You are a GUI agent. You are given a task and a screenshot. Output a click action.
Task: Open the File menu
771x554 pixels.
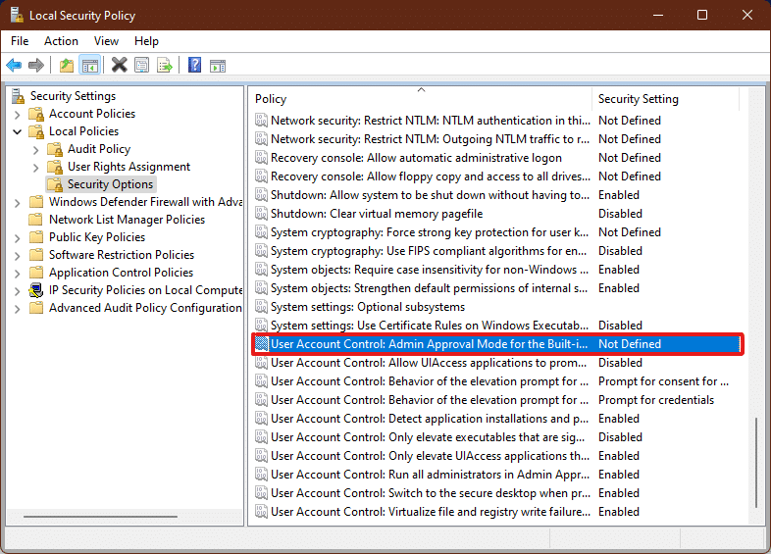coord(20,41)
